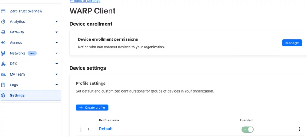Click the plus icon in Create profile
Viewport: 307px width, 137px height.
[81, 107]
